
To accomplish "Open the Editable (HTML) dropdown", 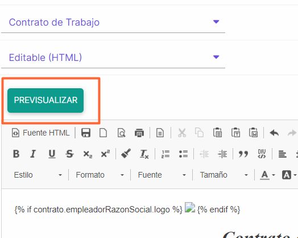I will (x=113, y=58).
